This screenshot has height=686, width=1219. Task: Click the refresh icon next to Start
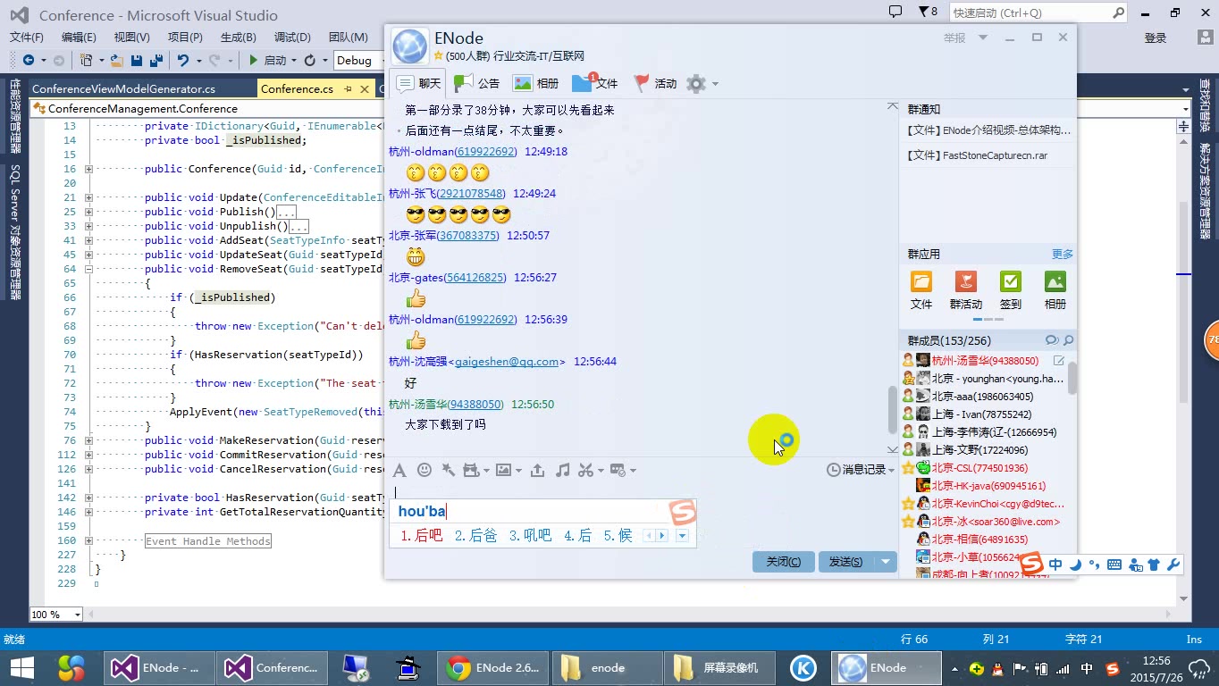tap(310, 60)
